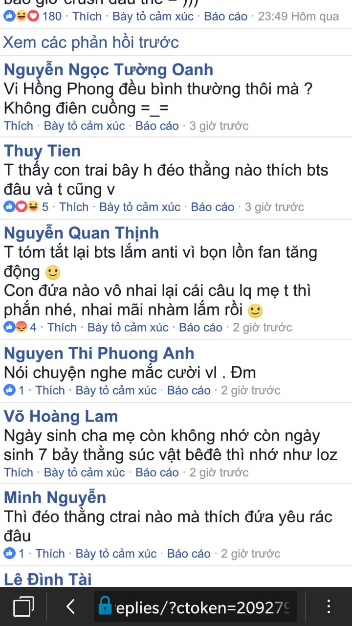352x626 pixels.
Task: View reaction icons on the 180-reaction comment
Action: point(21,16)
